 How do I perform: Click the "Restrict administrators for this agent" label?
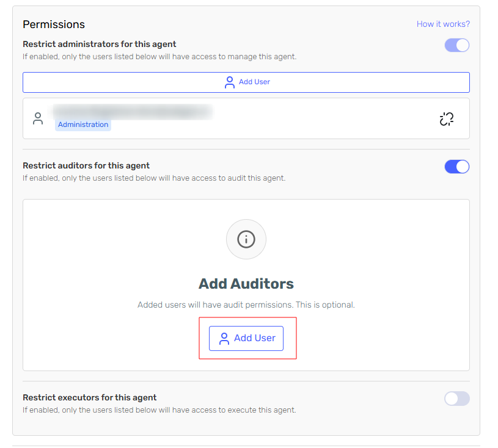pos(100,45)
